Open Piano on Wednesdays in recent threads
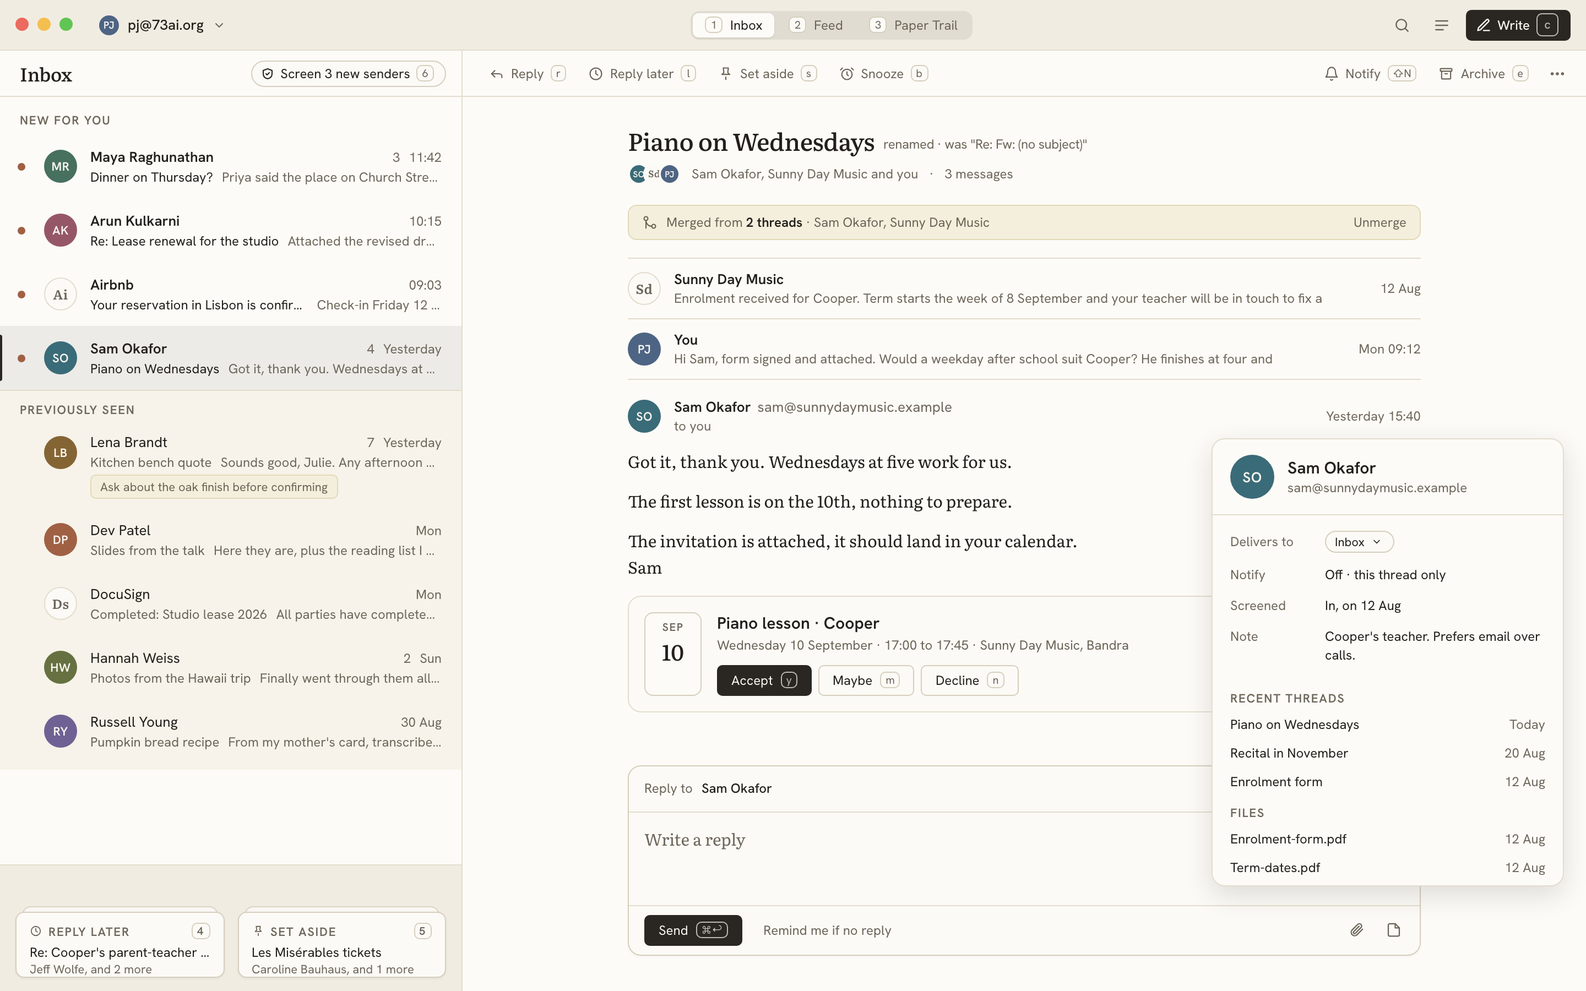1586x991 pixels. [1387, 724]
